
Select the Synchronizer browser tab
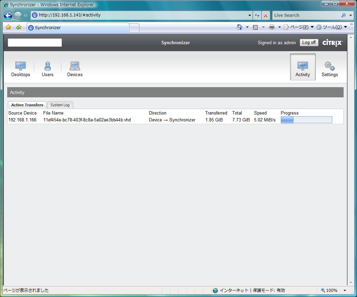pyautogui.click(x=78, y=27)
